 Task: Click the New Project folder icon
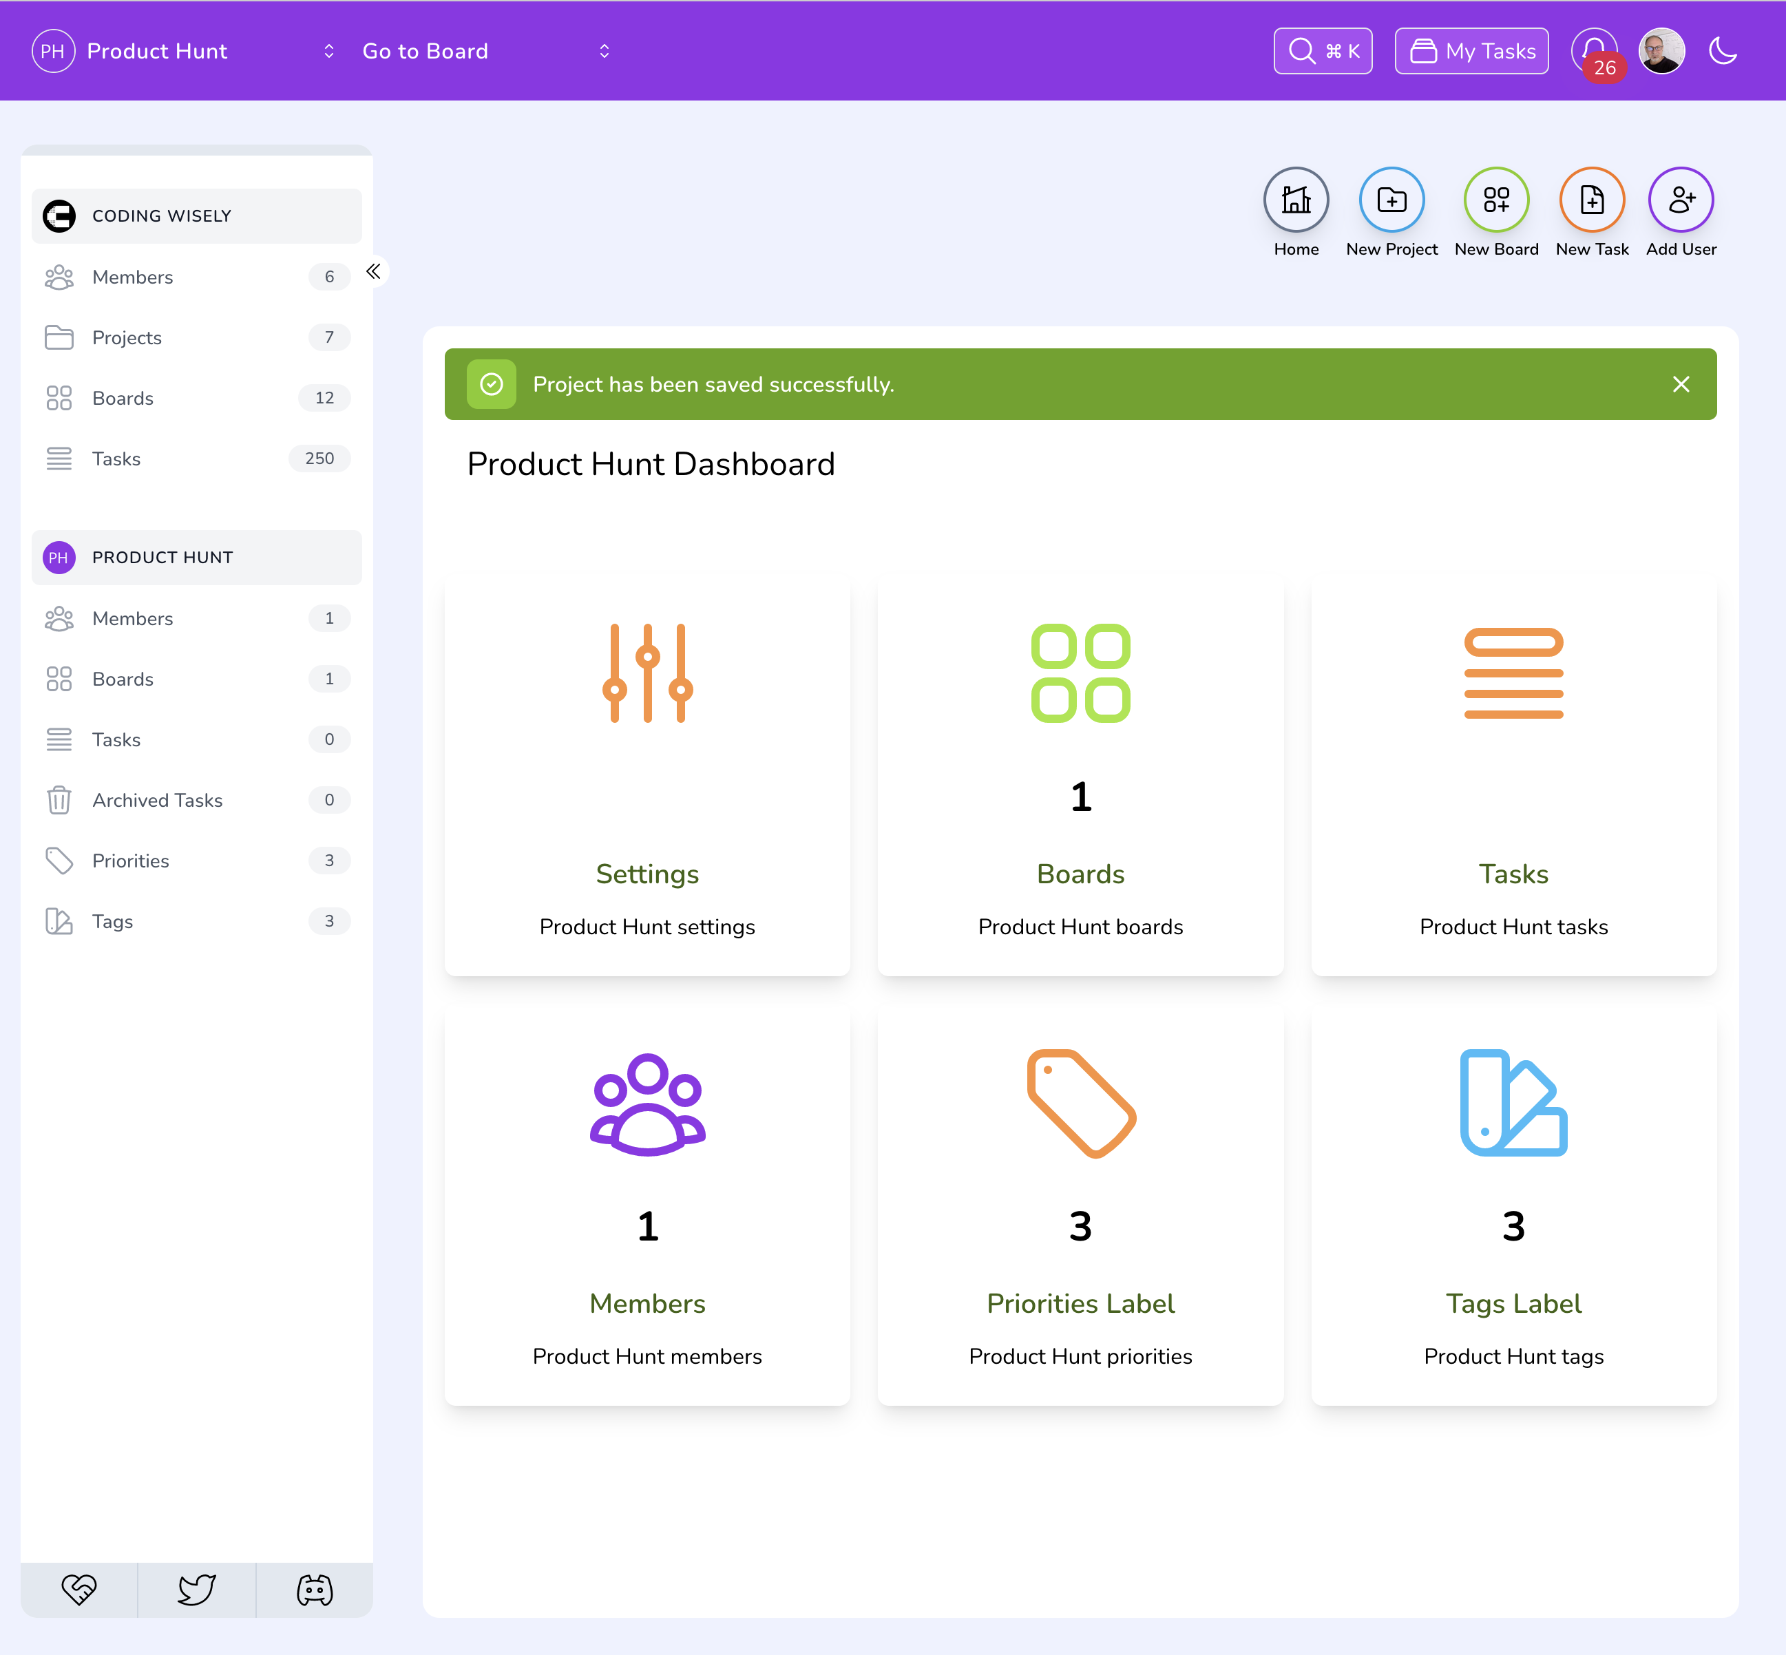coord(1391,200)
